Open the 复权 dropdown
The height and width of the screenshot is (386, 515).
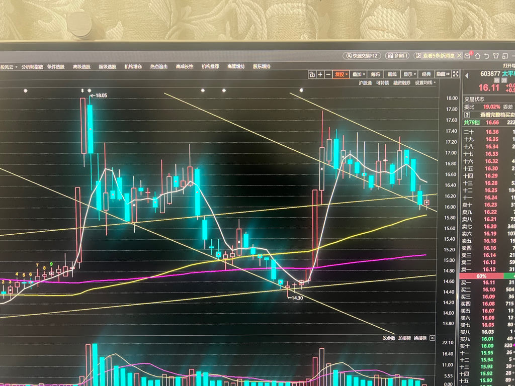[341, 74]
